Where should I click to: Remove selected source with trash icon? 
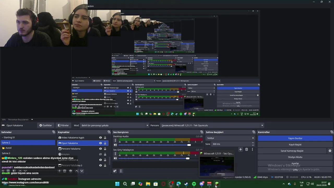click(x=65, y=171)
